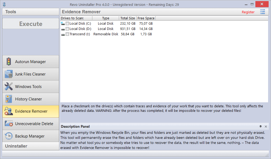Sort by the Total Size column header
Image resolution: width=271 pixels, height=159 pixels.
(x=128, y=18)
